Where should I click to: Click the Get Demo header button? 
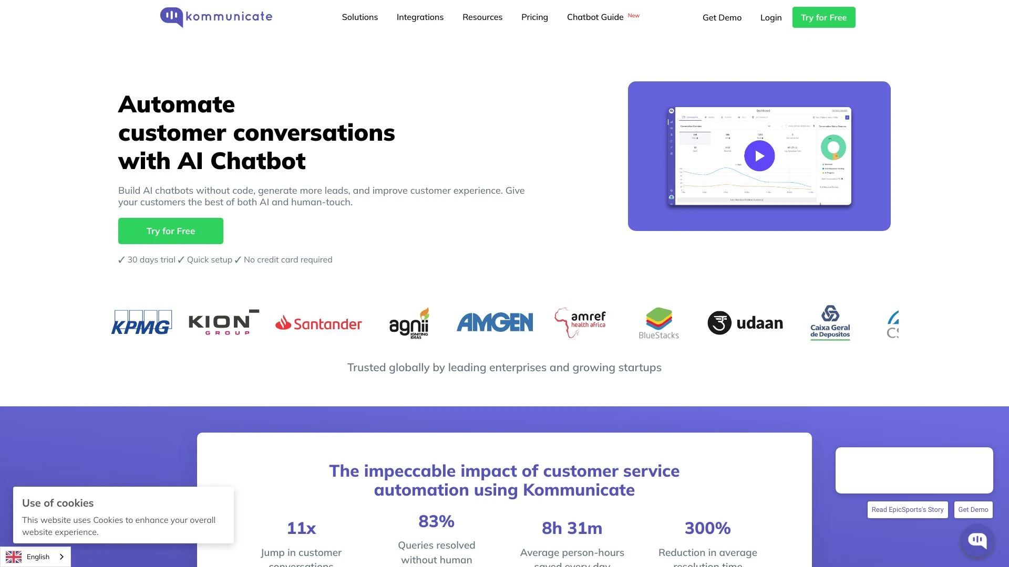pyautogui.click(x=722, y=17)
